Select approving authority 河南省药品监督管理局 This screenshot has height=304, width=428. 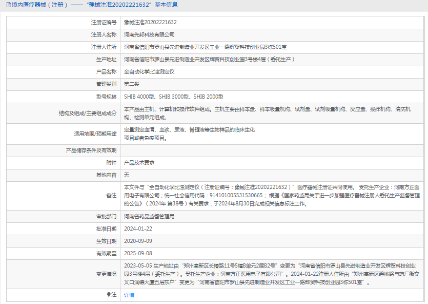[x=149, y=217]
